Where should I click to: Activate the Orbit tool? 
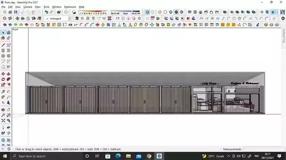pos(3,110)
